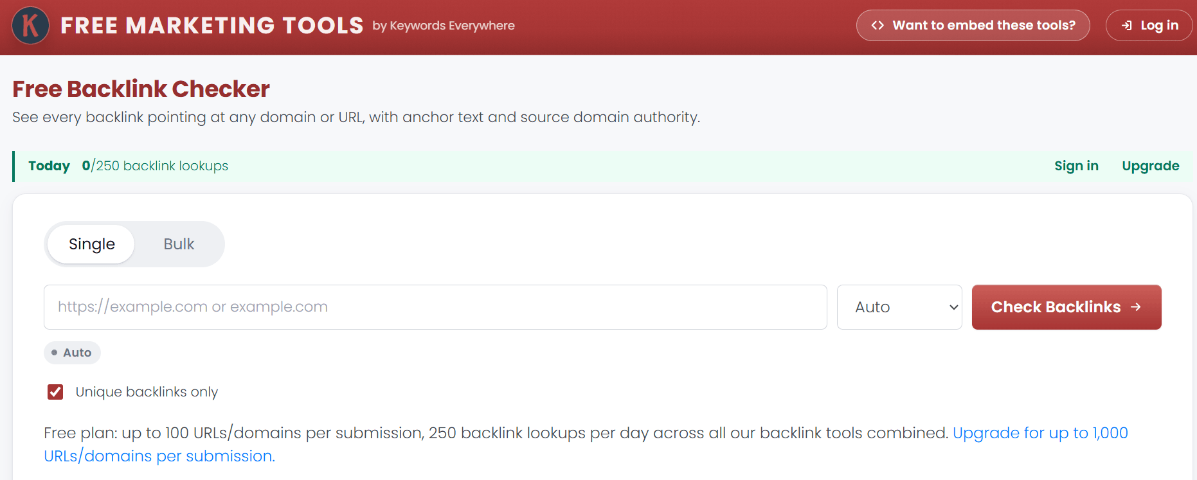Click the 'Free Backlink Checker' heading
Viewport: 1197px width, 480px height.
(141, 89)
